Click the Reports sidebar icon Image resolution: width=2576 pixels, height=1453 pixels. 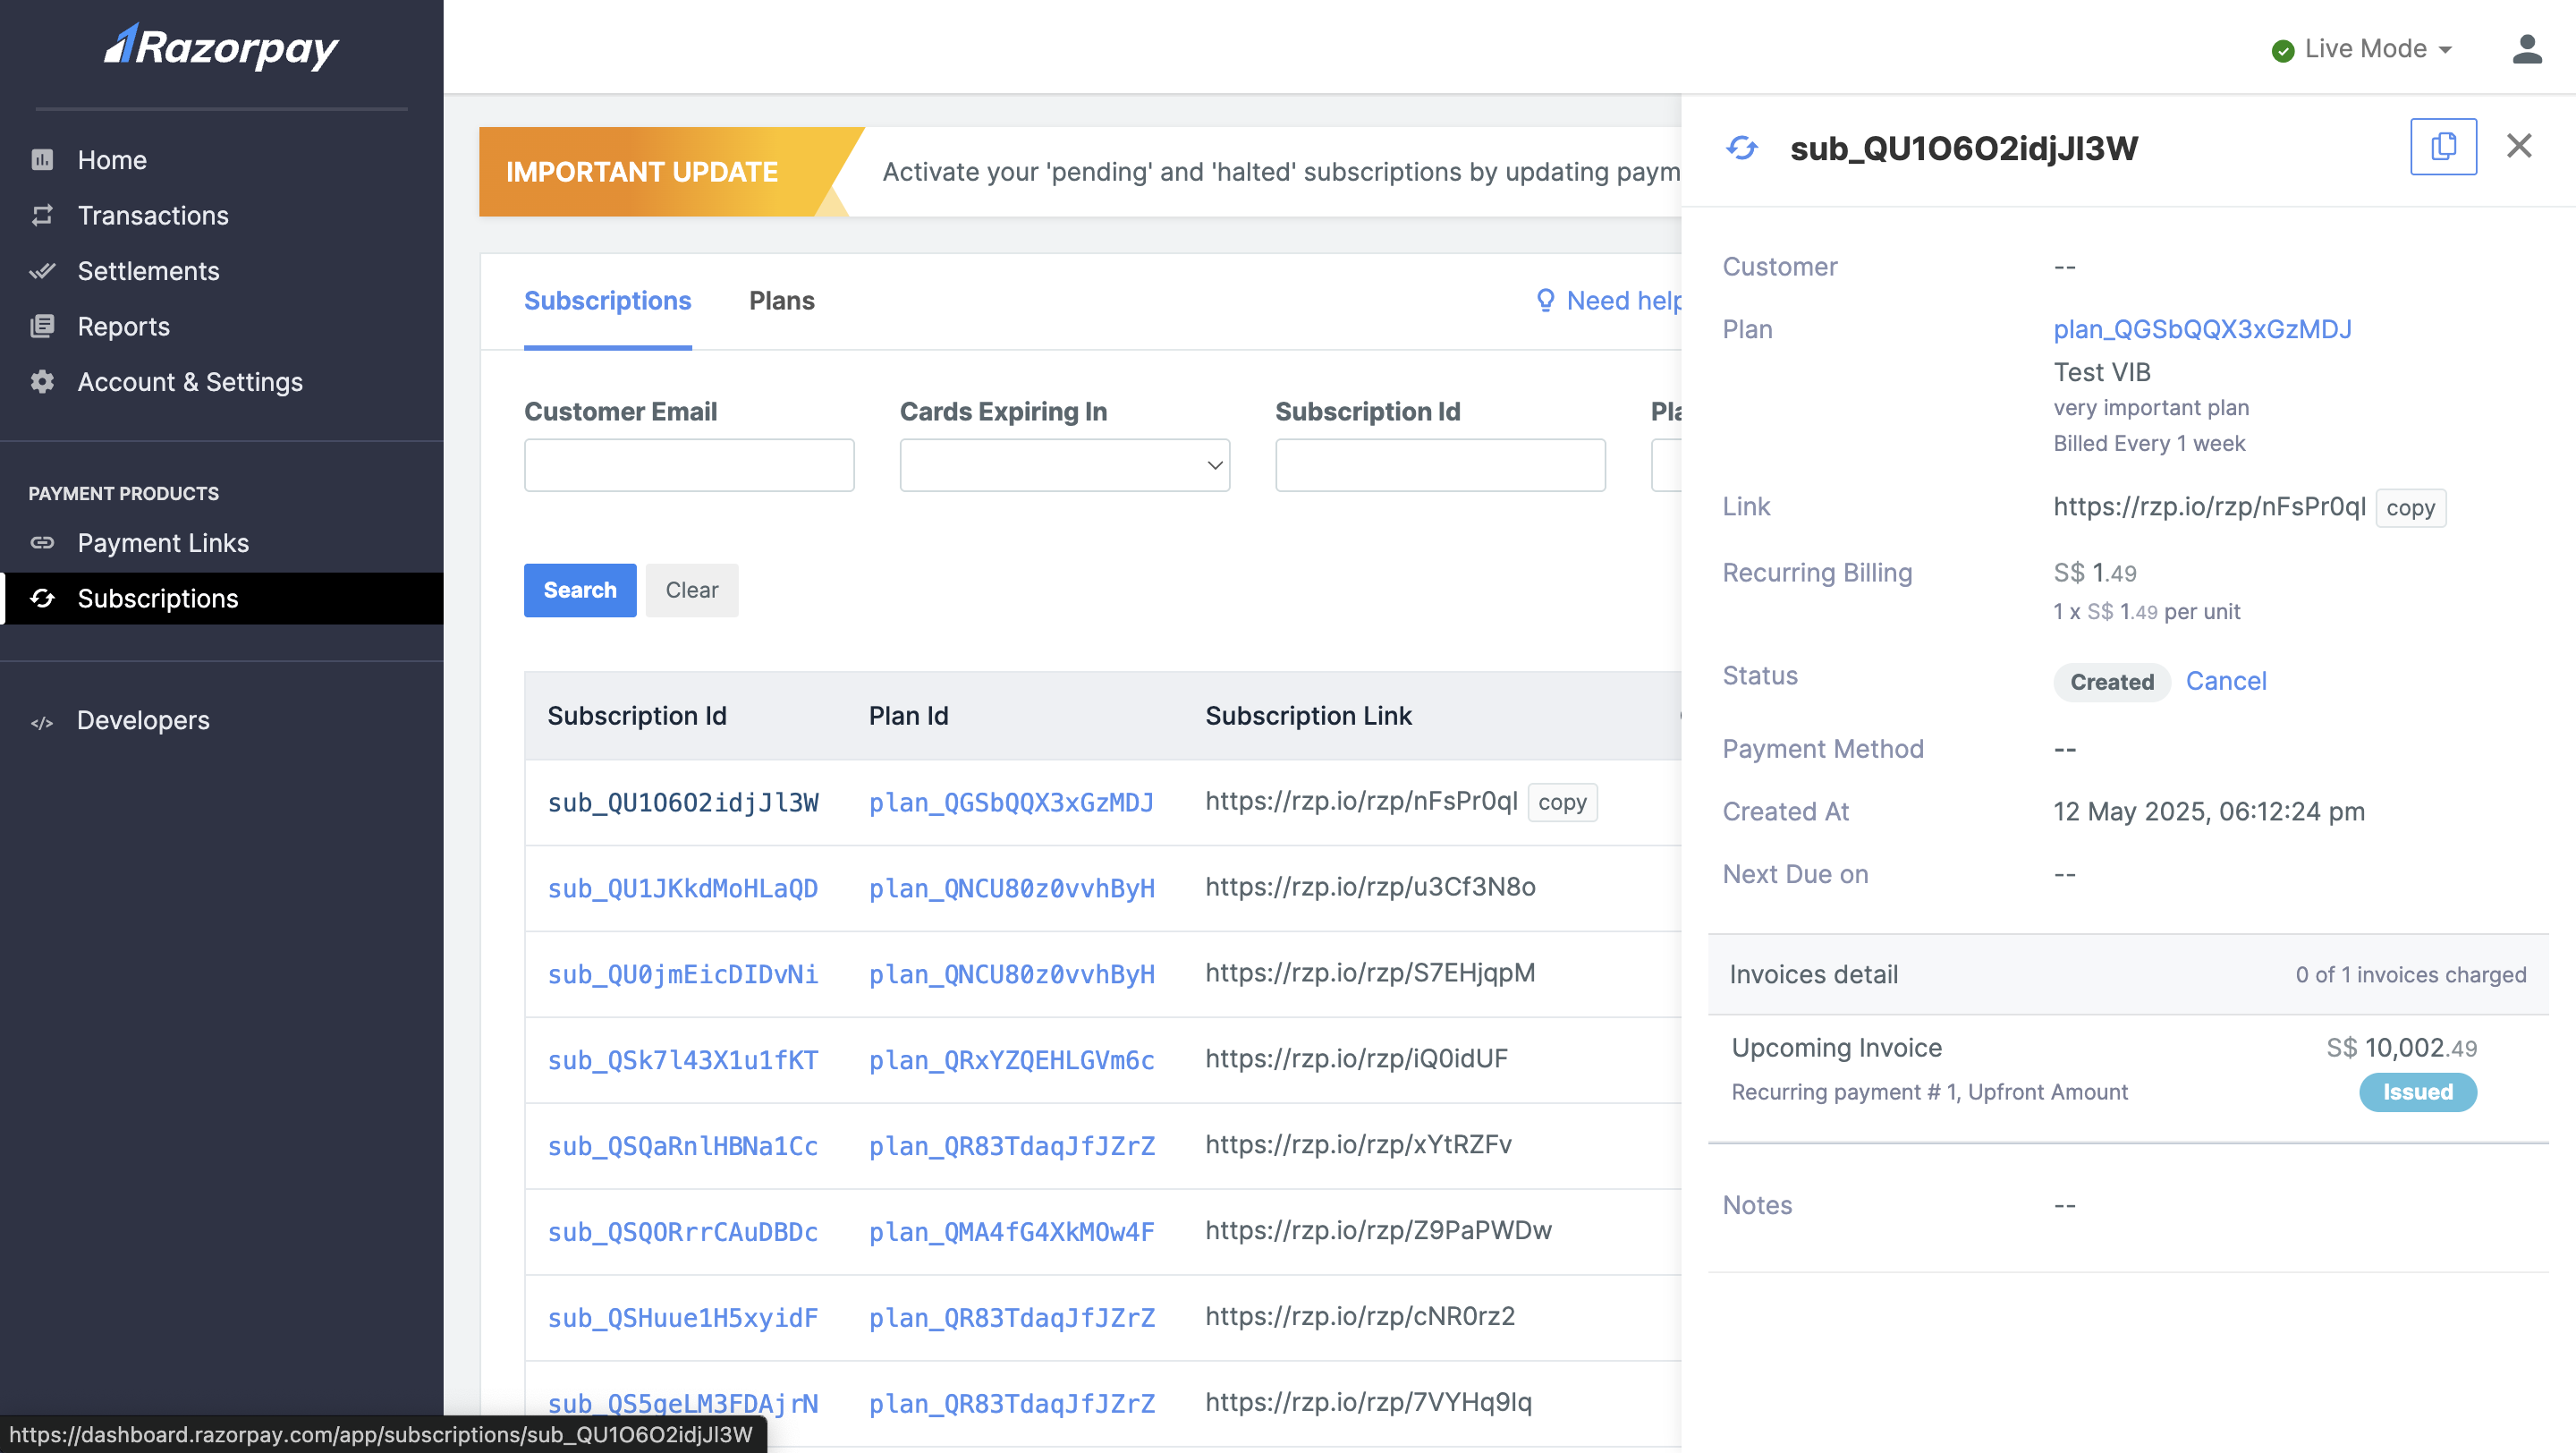(x=42, y=326)
